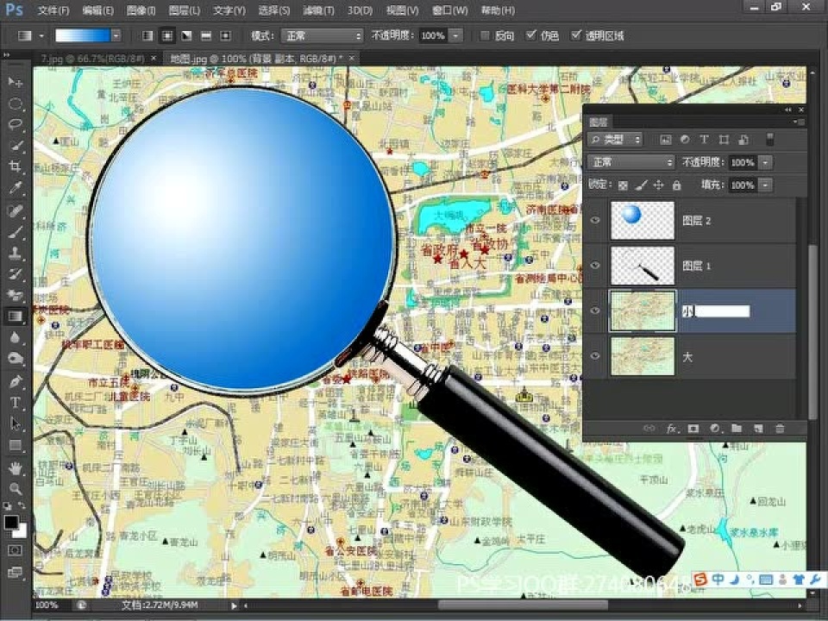The image size is (828, 621).
Task: Open the 滤镜(T) menu
Action: coord(318,10)
